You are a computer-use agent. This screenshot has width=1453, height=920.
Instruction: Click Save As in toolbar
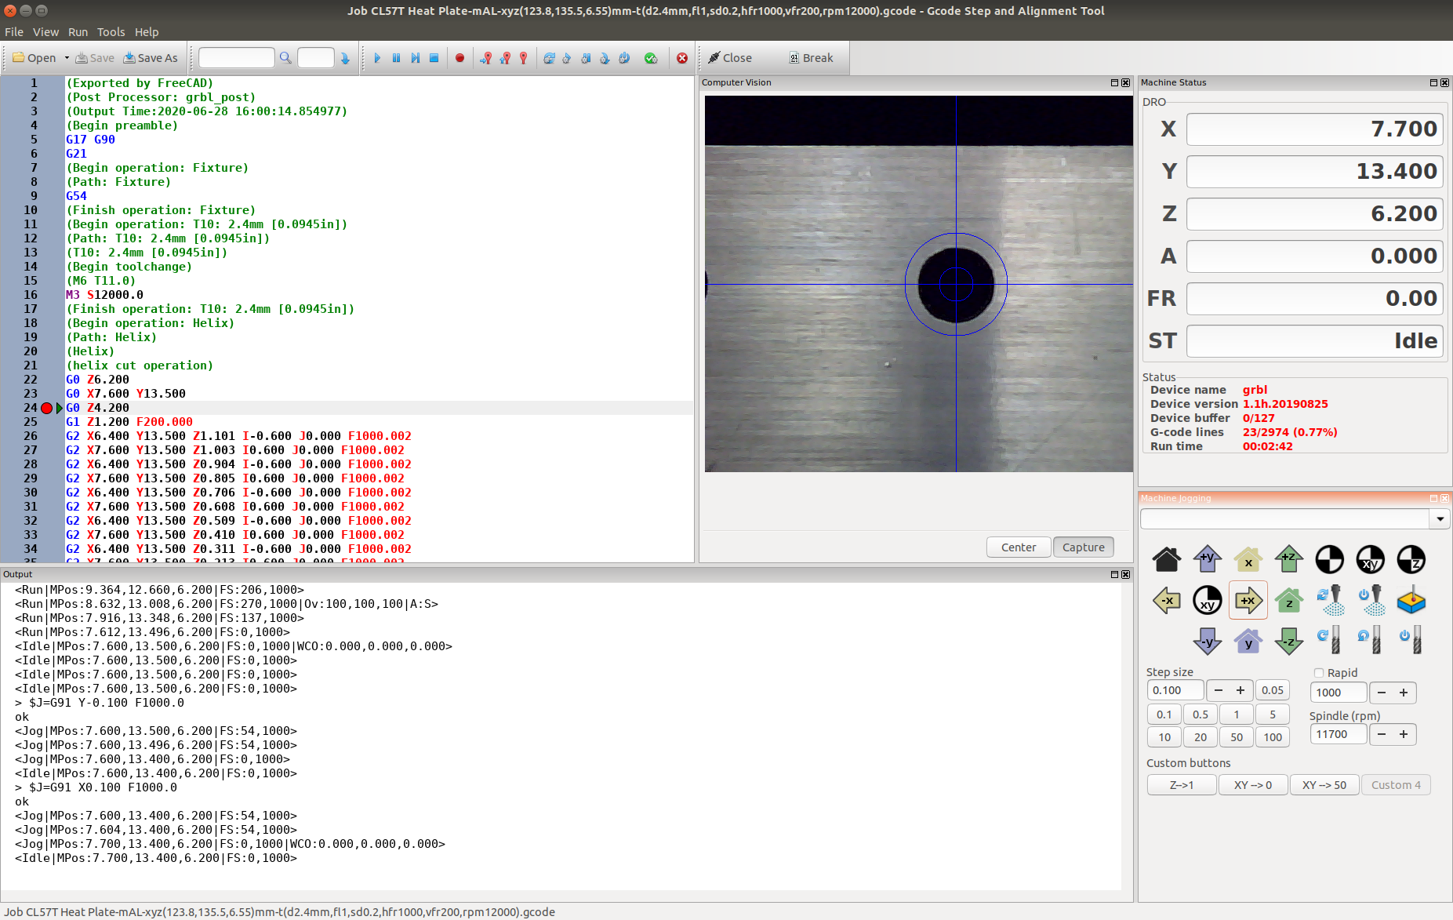click(x=151, y=58)
